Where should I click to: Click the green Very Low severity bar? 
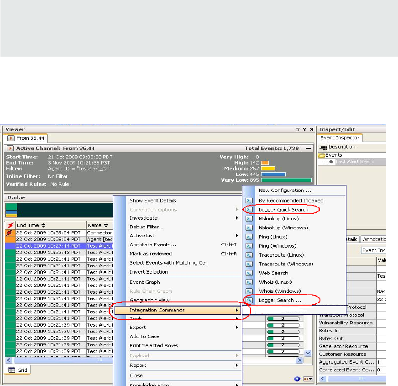pos(286,180)
